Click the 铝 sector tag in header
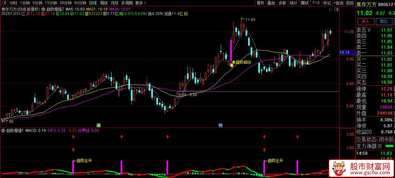This screenshot has height=178, width=395. click(186, 14)
